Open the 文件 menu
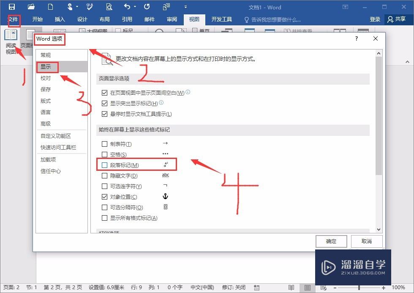Screen dimensions: 414x293 (13, 19)
